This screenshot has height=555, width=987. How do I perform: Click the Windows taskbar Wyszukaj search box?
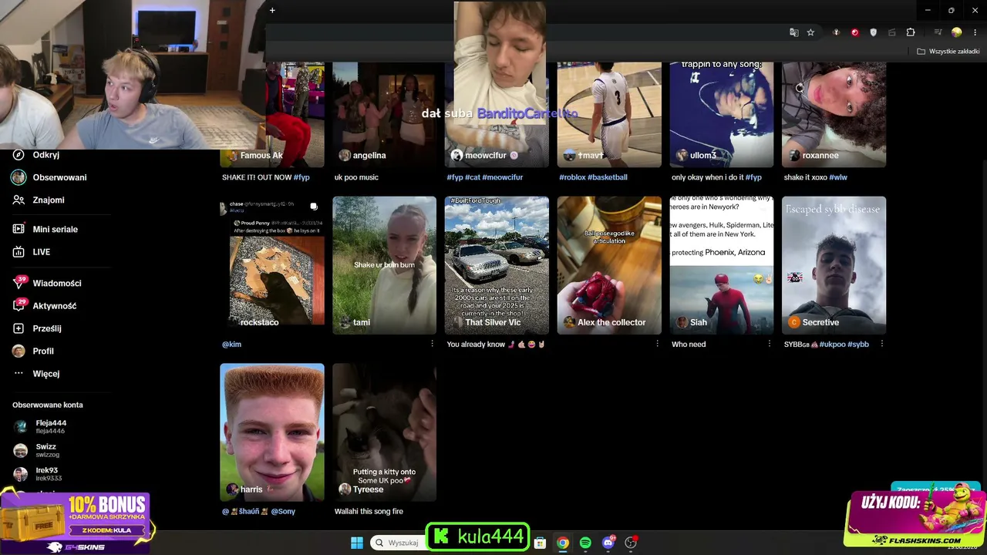click(x=396, y=543)
